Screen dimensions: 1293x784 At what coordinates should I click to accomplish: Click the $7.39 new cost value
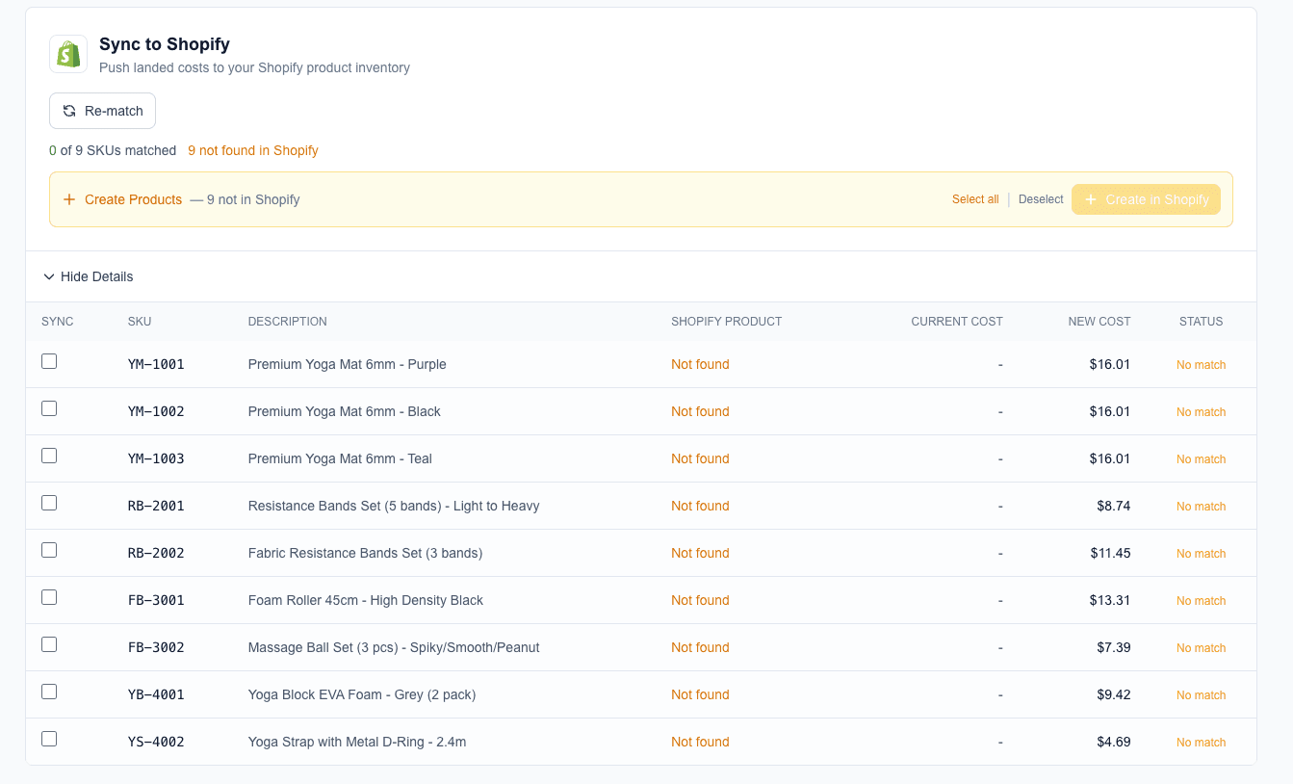point(1114,647)
